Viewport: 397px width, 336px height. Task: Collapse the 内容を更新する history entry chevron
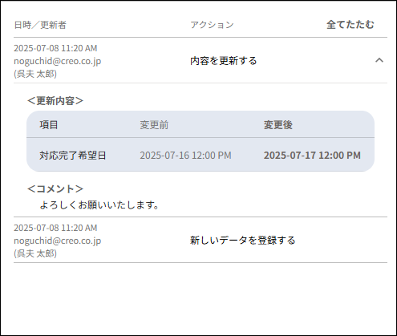(x=379, y=60)
